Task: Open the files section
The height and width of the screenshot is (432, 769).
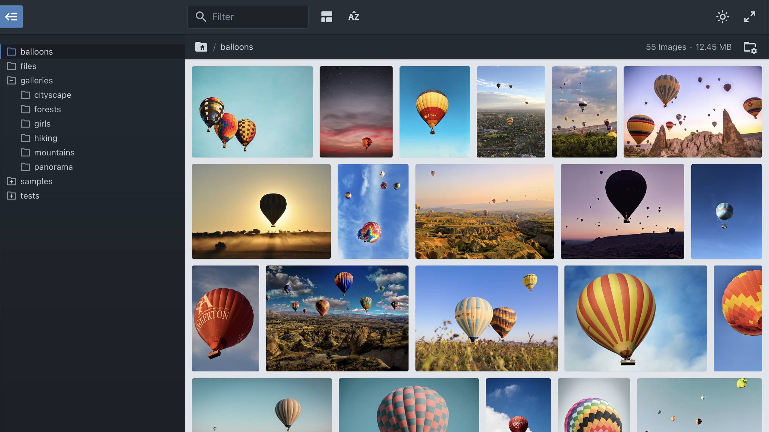Action: (28, 66)
